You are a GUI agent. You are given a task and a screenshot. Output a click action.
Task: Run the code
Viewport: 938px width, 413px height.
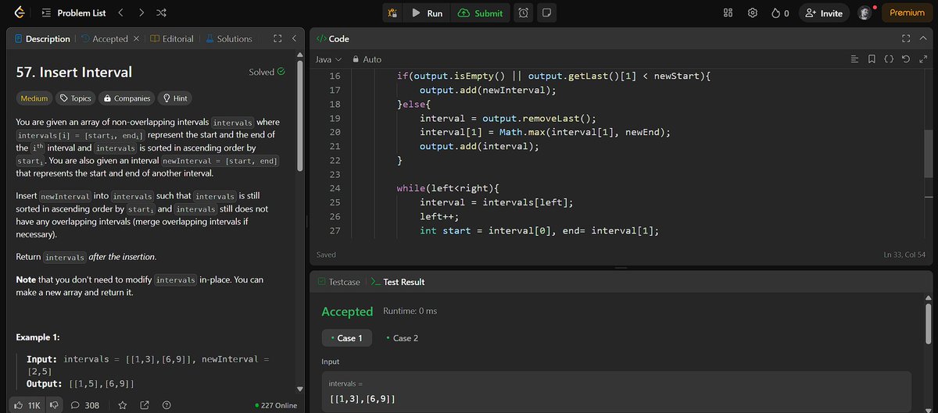[427, 13]
